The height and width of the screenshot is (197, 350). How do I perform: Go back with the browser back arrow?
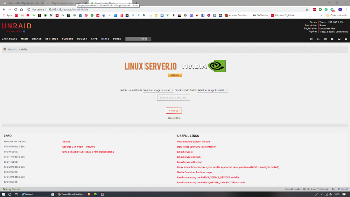click(x=4, y=9)
